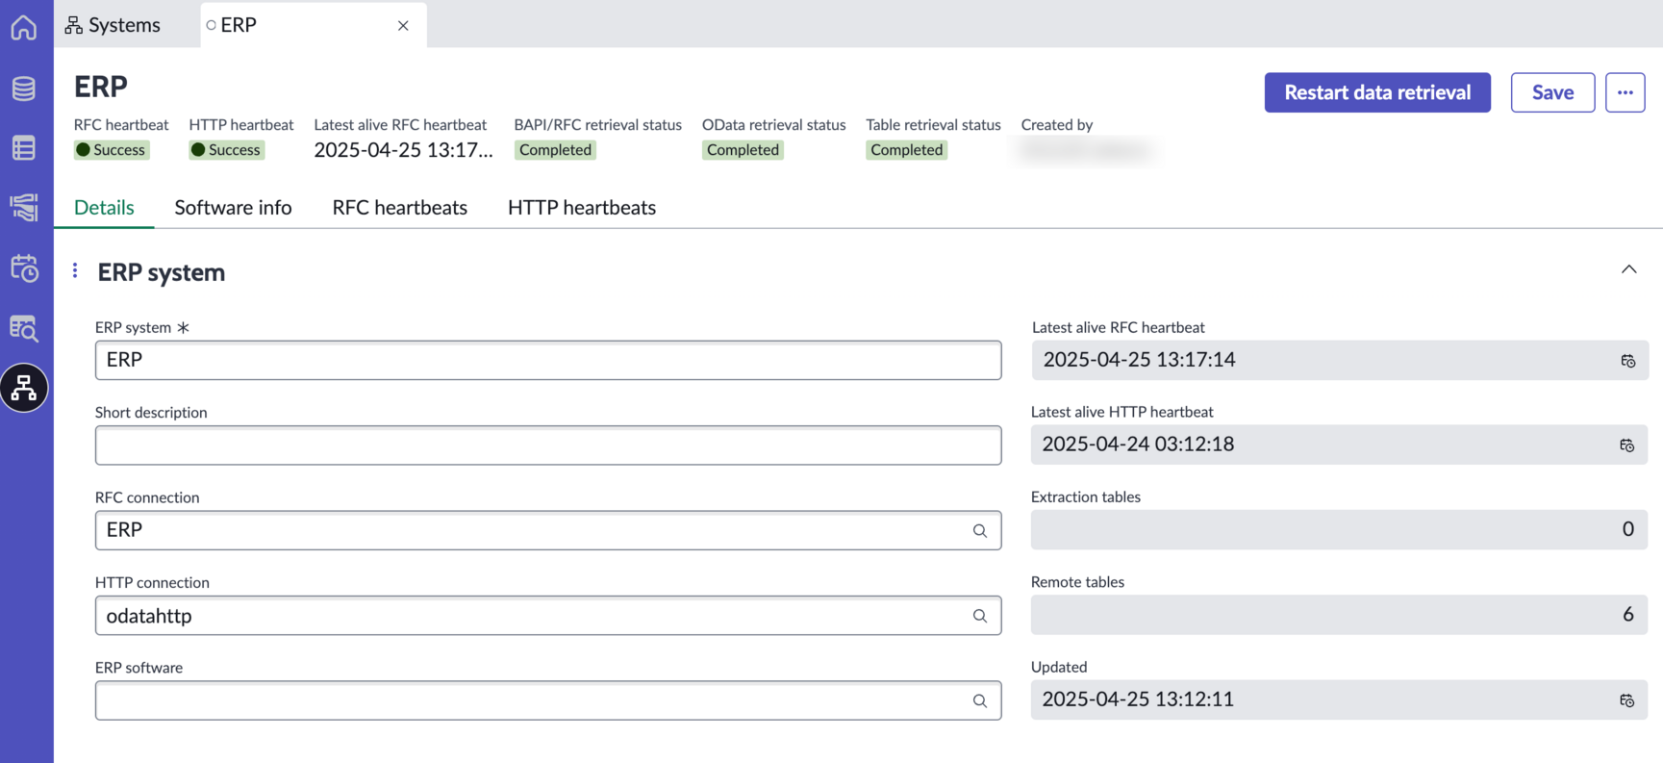Search RFC connection lookup icon

pyautogui.click(x=979, y=531)
